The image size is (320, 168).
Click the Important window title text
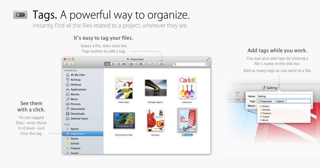[x=137, y=59]
